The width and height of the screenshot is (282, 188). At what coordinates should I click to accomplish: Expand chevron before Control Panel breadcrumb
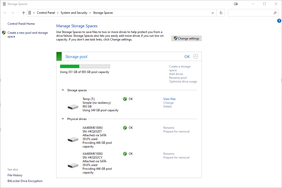tap(34, 13)
